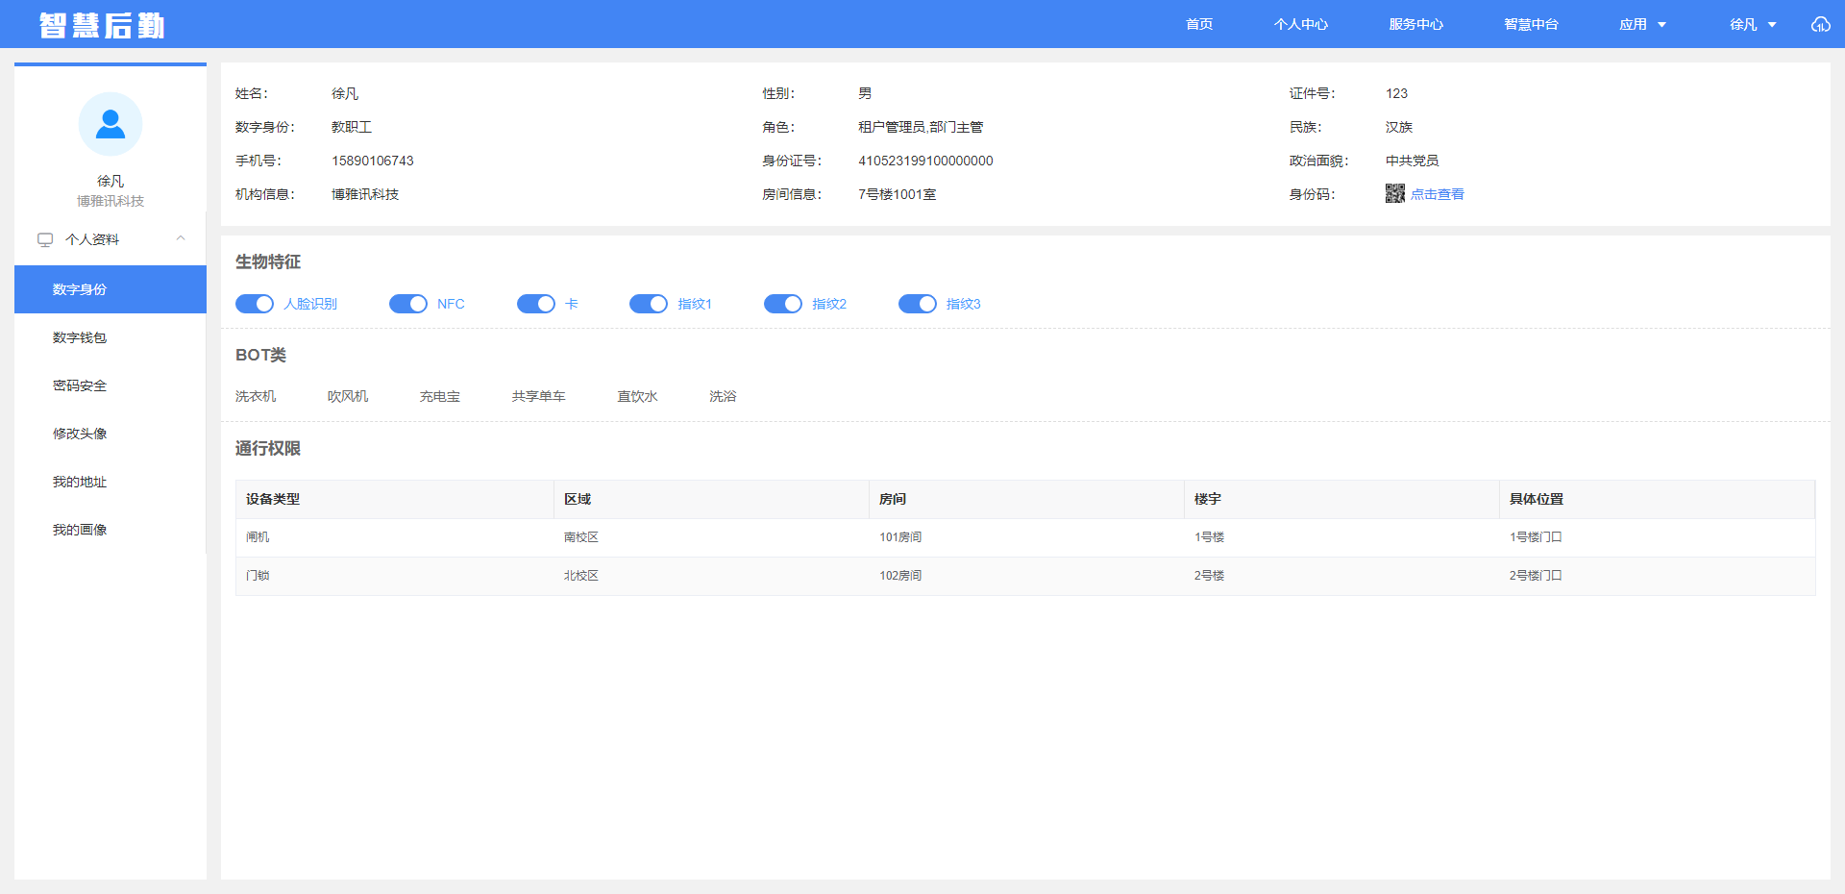Click the 博雅讯科技 text under the avatar
1845x894 pixels.
(111, 201)
